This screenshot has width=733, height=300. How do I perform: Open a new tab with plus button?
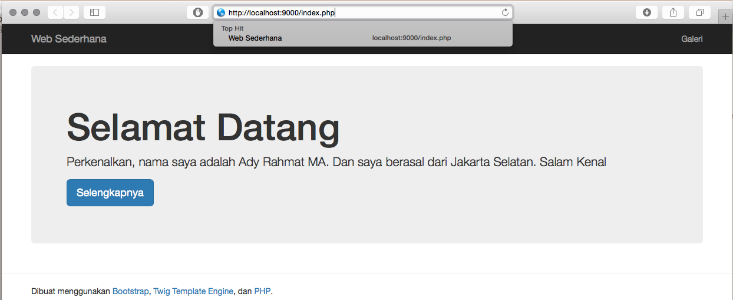click(x=725, y=17)
